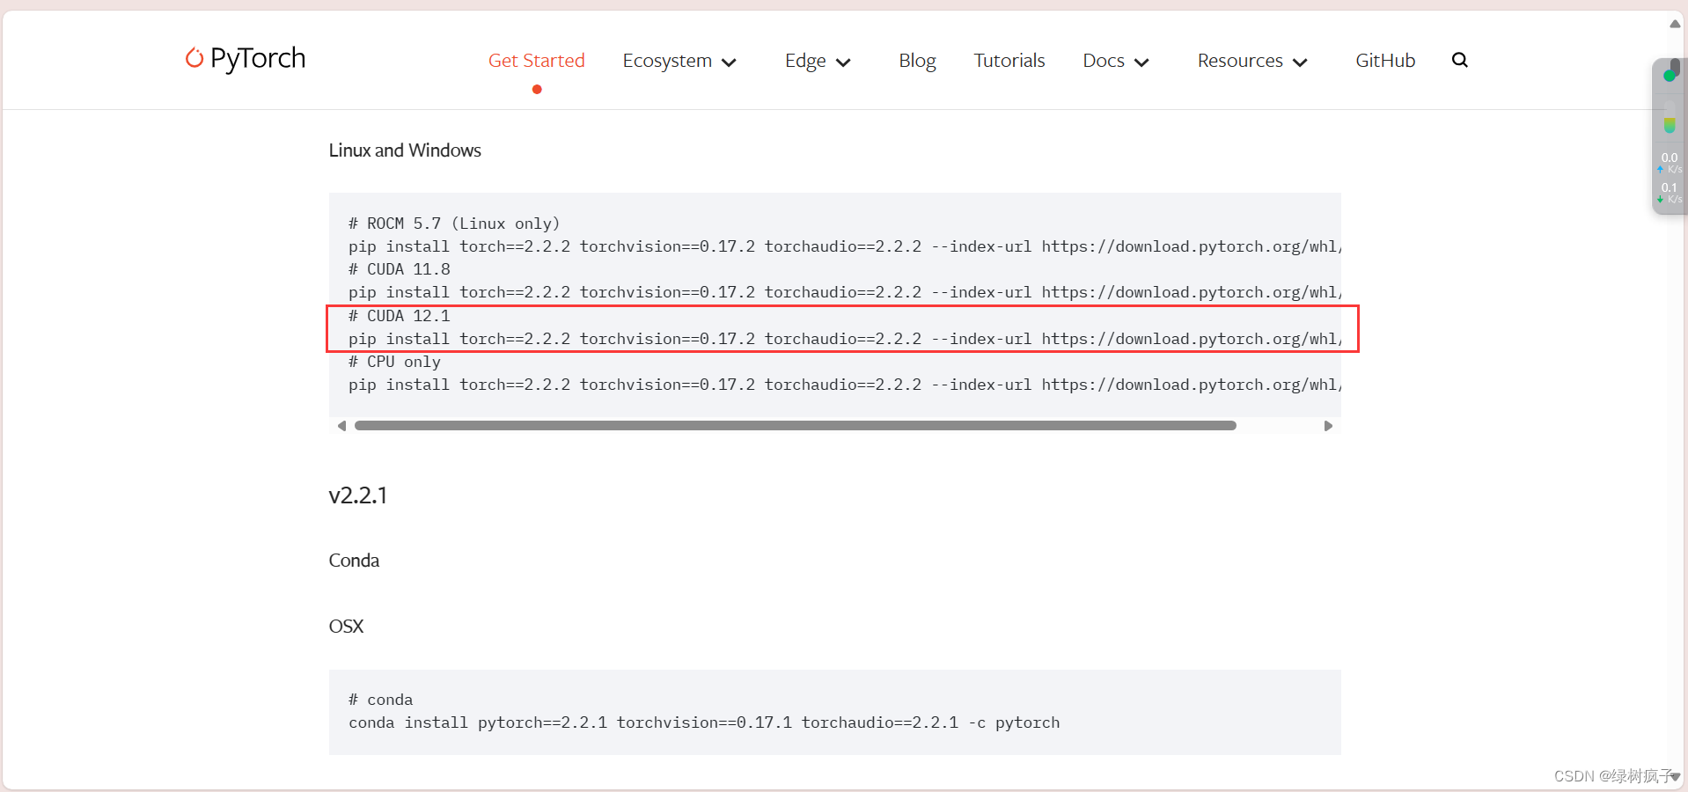Image resolution: width=1688 pixels, height=792 pixels.
Task: Expand the Docs dropdown menu
Action: pos(1116,61)
